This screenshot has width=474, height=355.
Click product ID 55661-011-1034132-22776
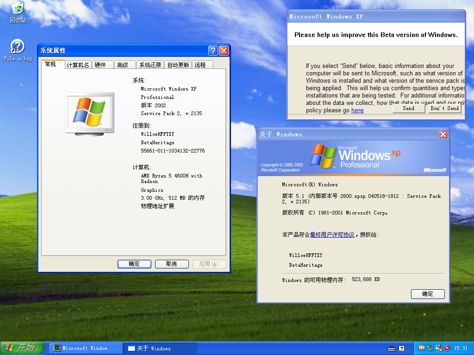173,151
